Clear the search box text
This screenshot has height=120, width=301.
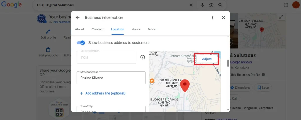(x=191, y=5)
